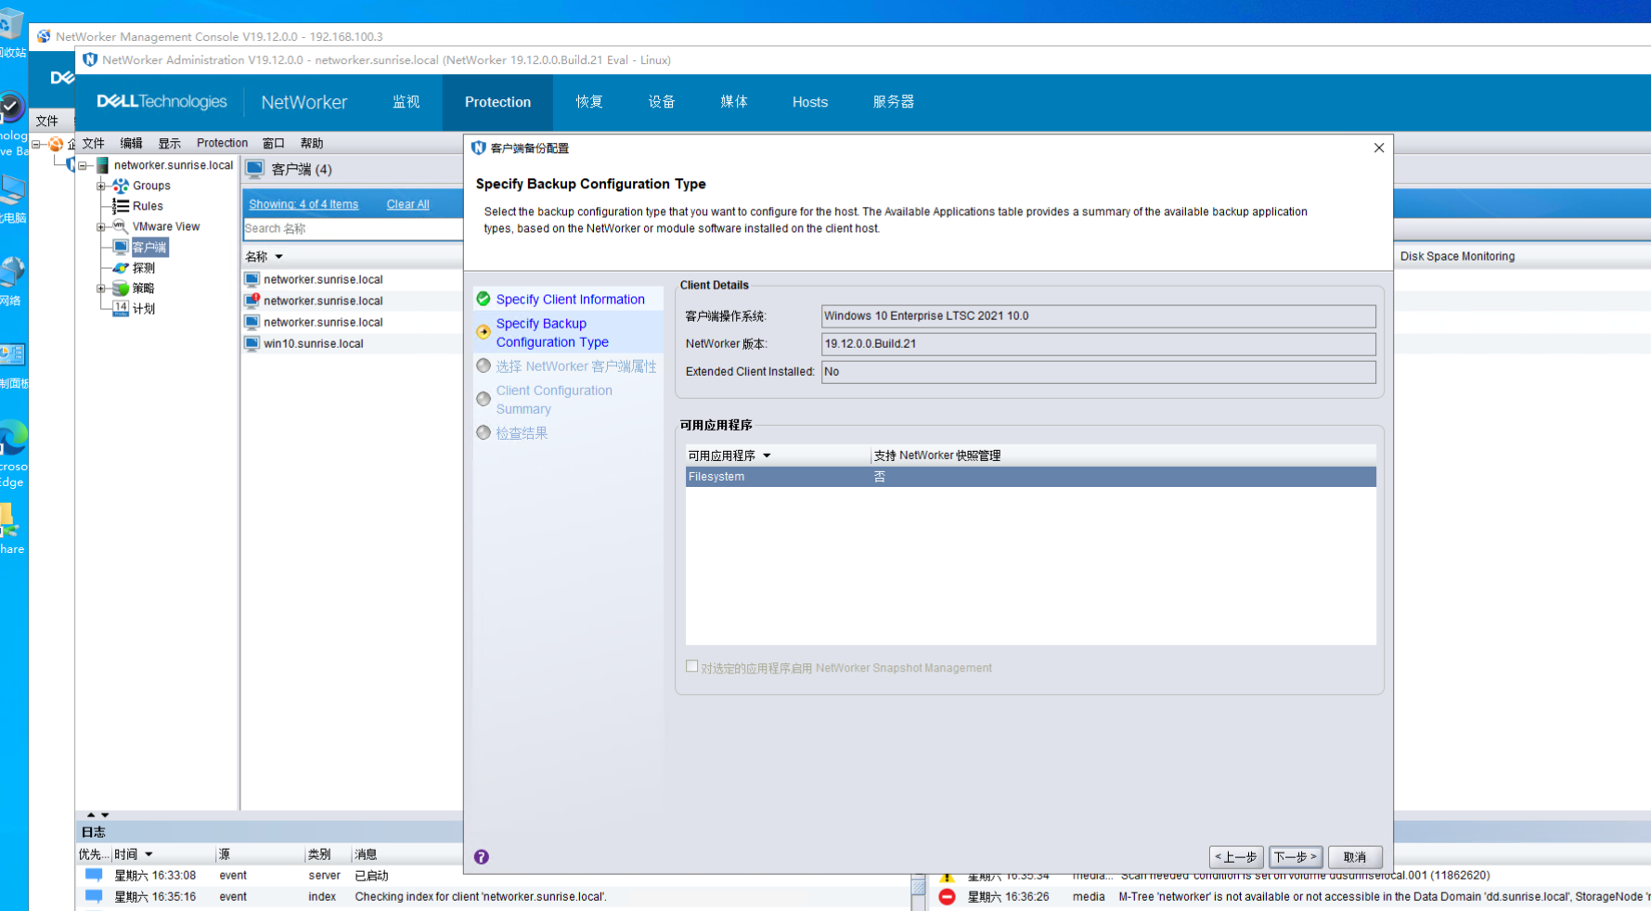Click Disk Space Monitoring column header
This screenshot has height=911, width=1651.
coord(1457,256)
